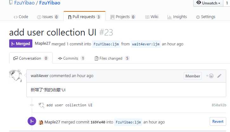Image resolution: width=230 pixels, height=132 pixels.
Task: View the Files changed tab
Action: pos(112,58)
